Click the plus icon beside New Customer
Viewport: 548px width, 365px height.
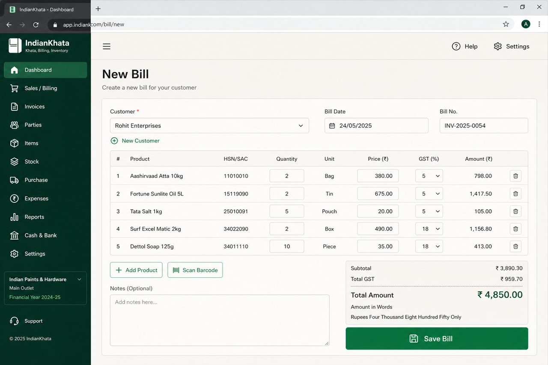[114, 141]
